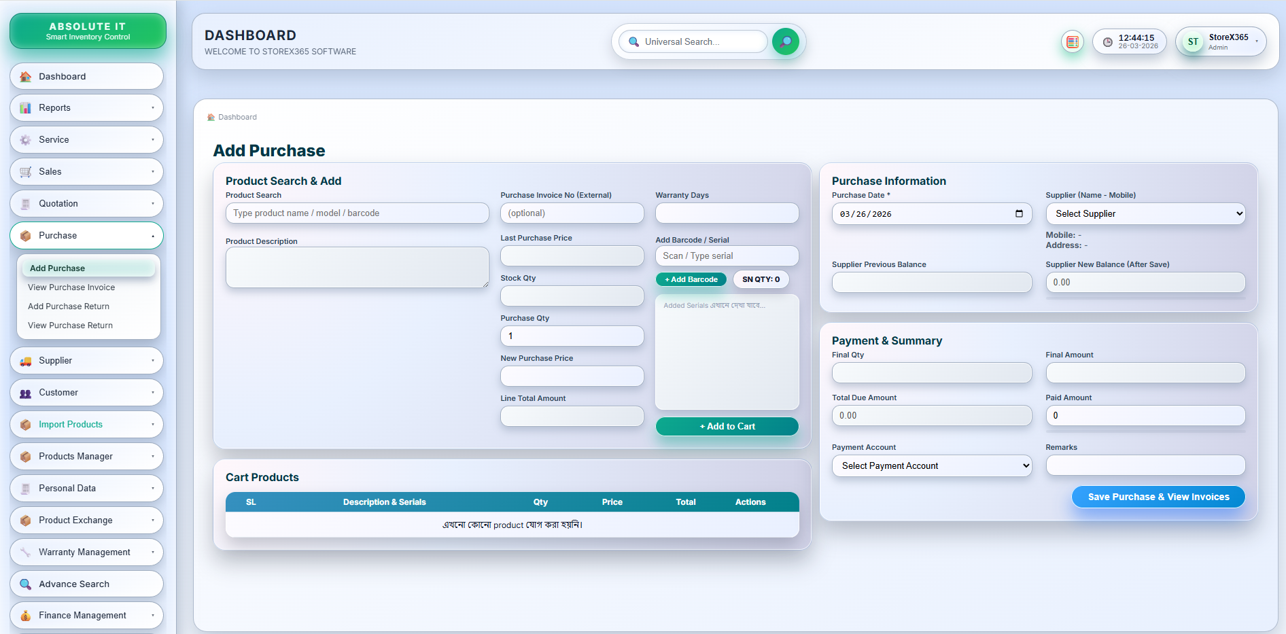Click the Customer people icon in sidebar
The image size is (1286, 634).
[25, 392]
